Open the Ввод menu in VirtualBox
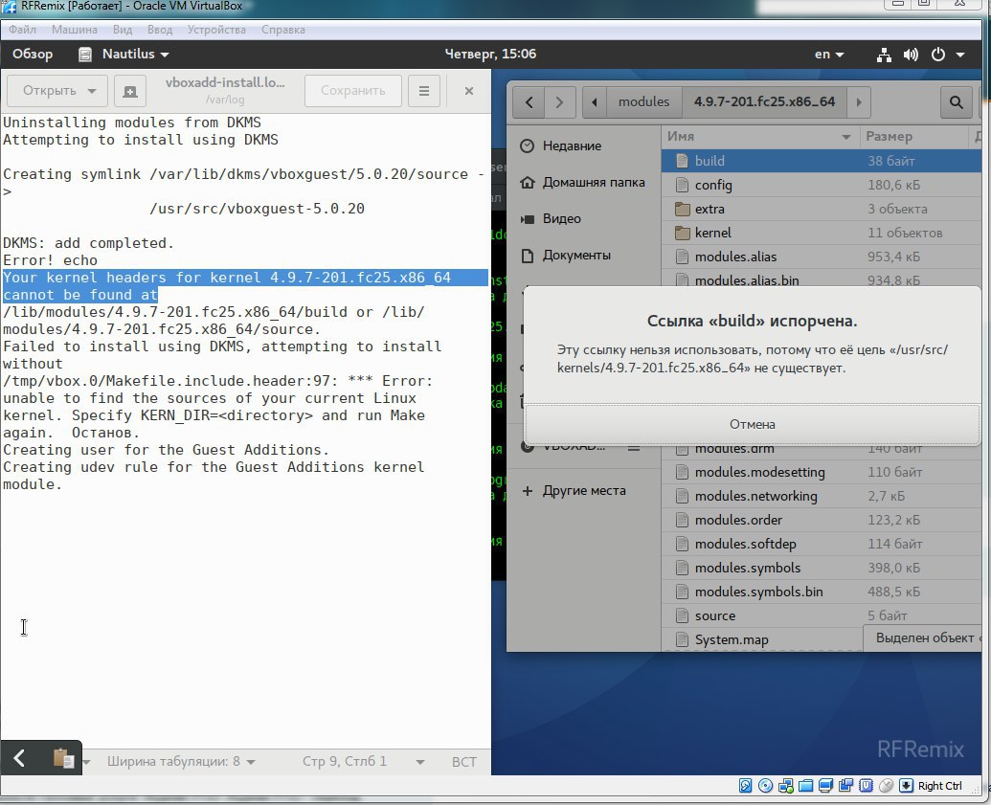 (x=160, y=30)
